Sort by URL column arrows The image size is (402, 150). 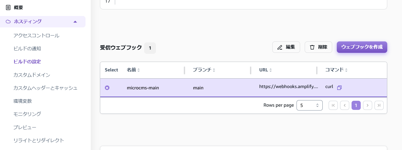pyautogui.click(x=271, y=70)
